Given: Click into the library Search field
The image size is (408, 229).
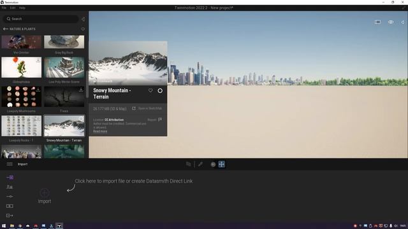Looking at the screenshot, I should tap(41, 19).
